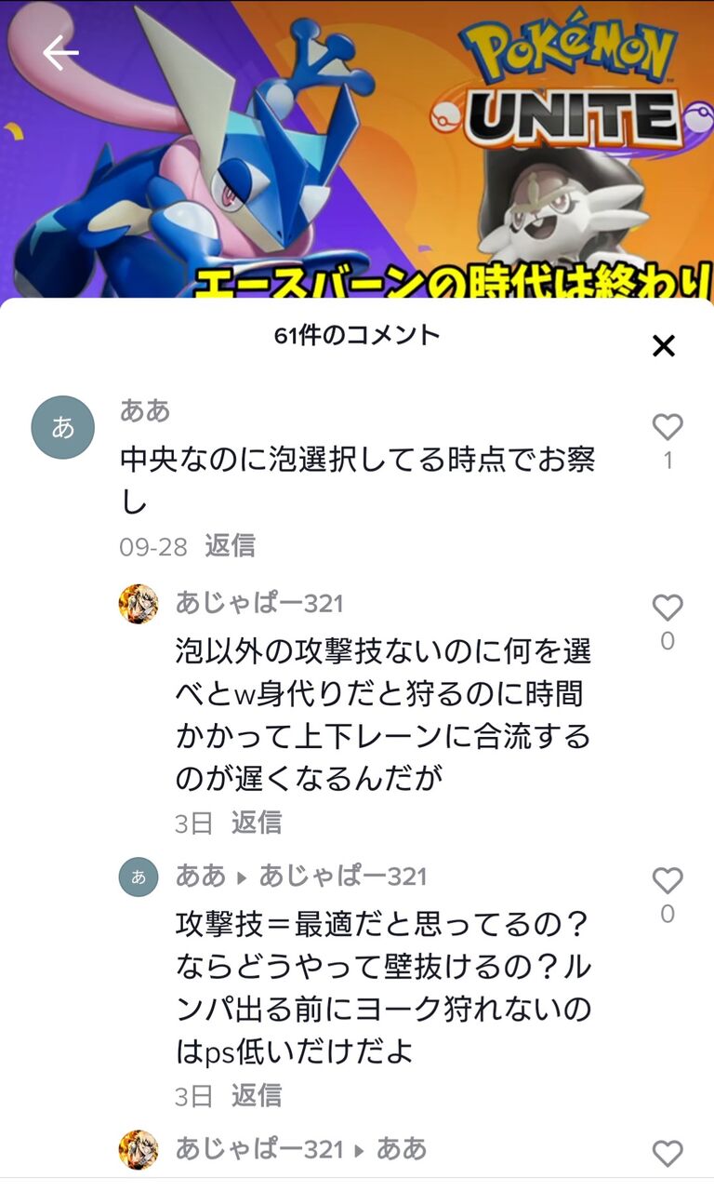
Task: Like ああ's reply about 攻撃技＝最適
Action: pos(667,880)
